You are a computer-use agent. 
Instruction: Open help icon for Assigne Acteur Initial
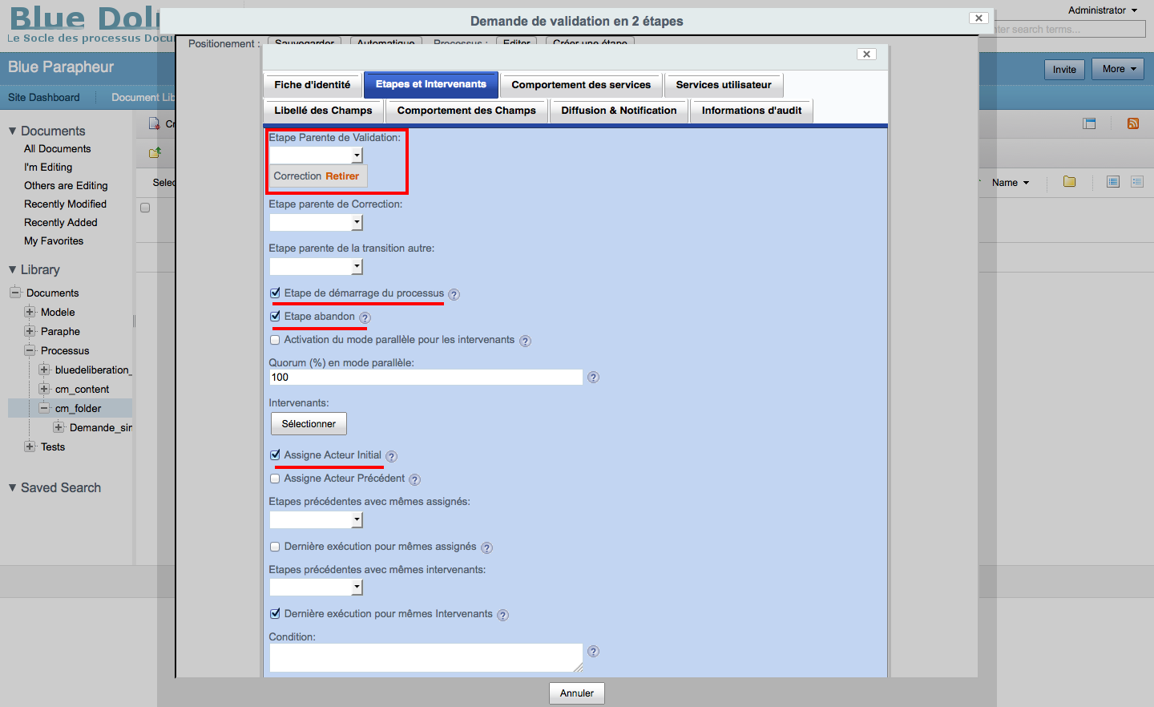[391, 456]
